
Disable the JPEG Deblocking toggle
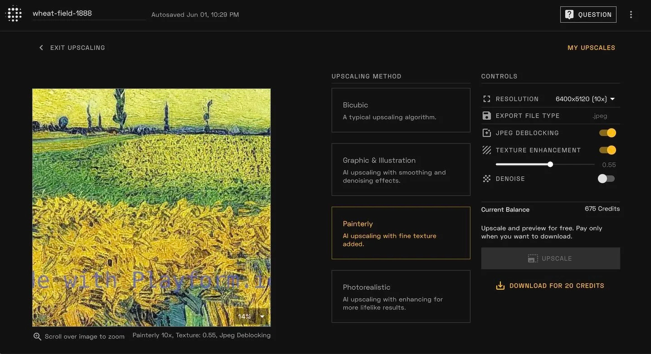coord(607,133)
